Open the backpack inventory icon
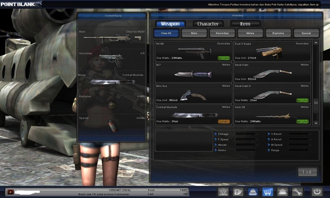Screen dimensions: 330x198 (x=253, y=192)
